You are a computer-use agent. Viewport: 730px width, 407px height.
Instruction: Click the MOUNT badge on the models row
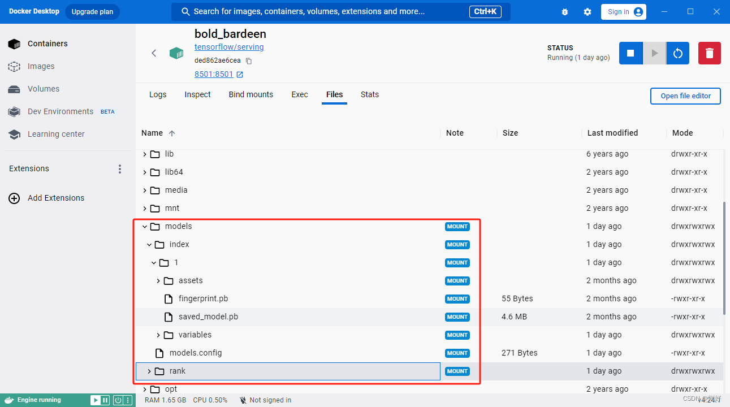pos(457,227)
